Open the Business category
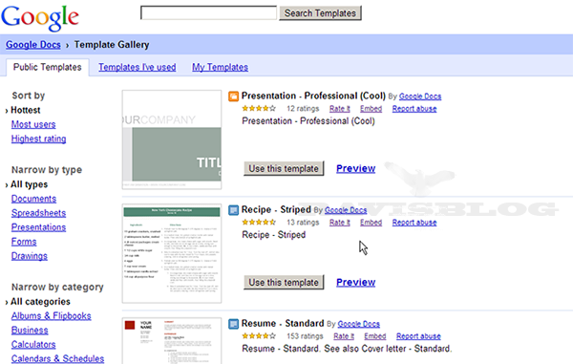 click(30, 330)
